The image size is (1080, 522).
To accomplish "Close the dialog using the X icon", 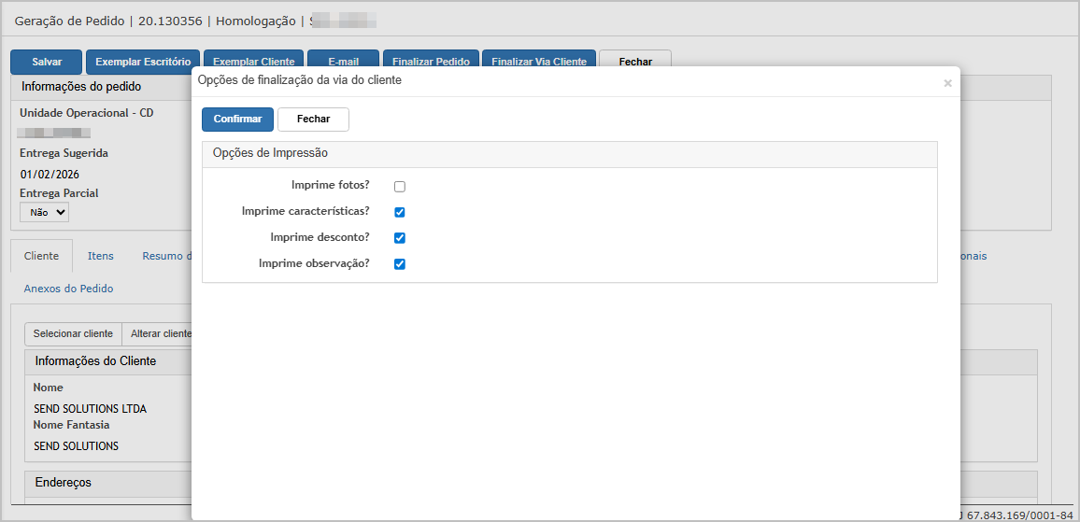I will pos(947,83).
